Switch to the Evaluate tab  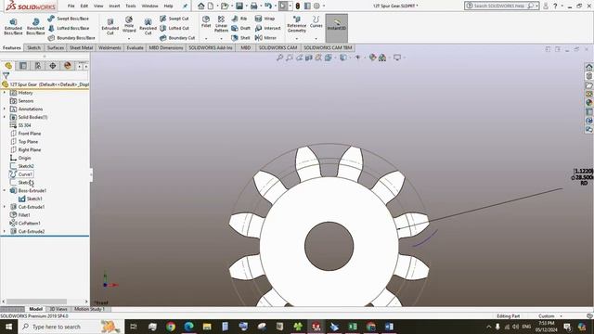pyautogui.click(x=135, y=47)
